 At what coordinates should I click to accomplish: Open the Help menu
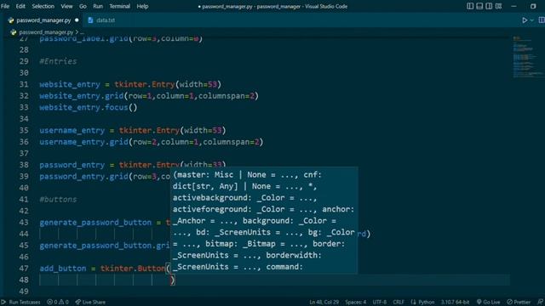[142, 6]
